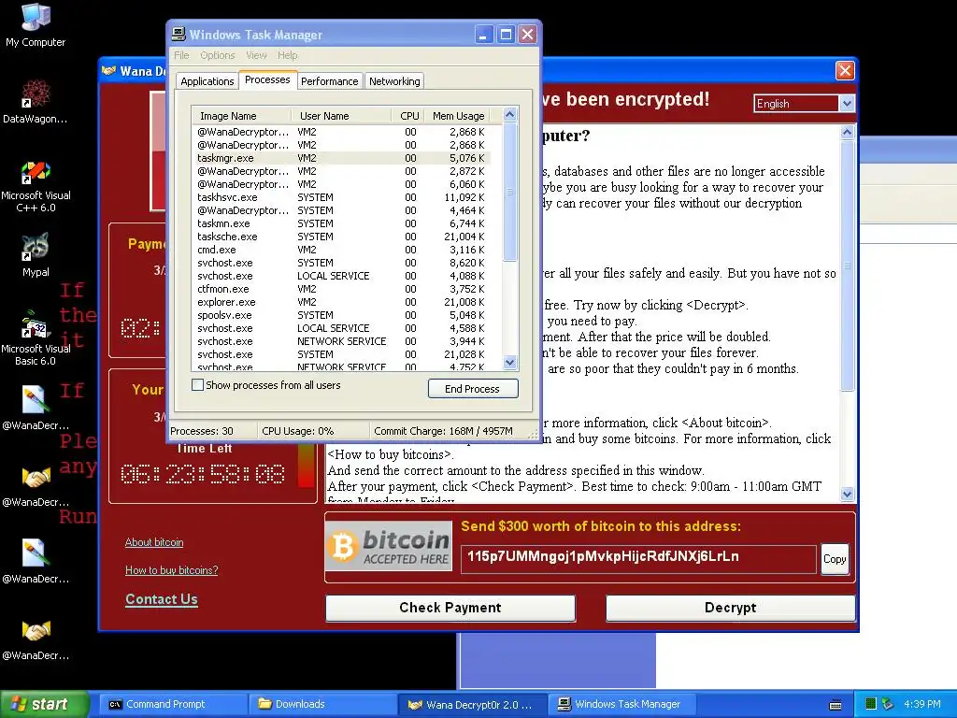Viewport: 957px width, 718px height.
Task: Sort processes by Image Name column
Action: click(241, 116)
